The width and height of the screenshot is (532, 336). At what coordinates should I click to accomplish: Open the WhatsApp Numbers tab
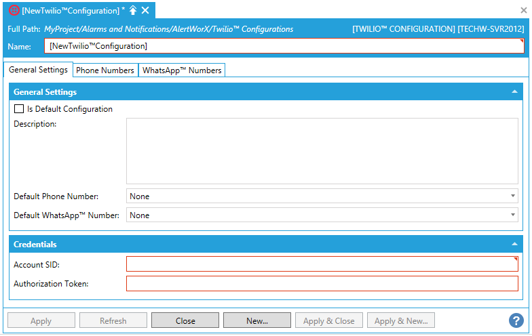pos(182,70)
